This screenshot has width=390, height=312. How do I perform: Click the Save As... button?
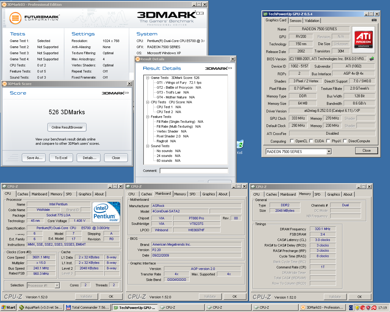[x=34, y=158]
